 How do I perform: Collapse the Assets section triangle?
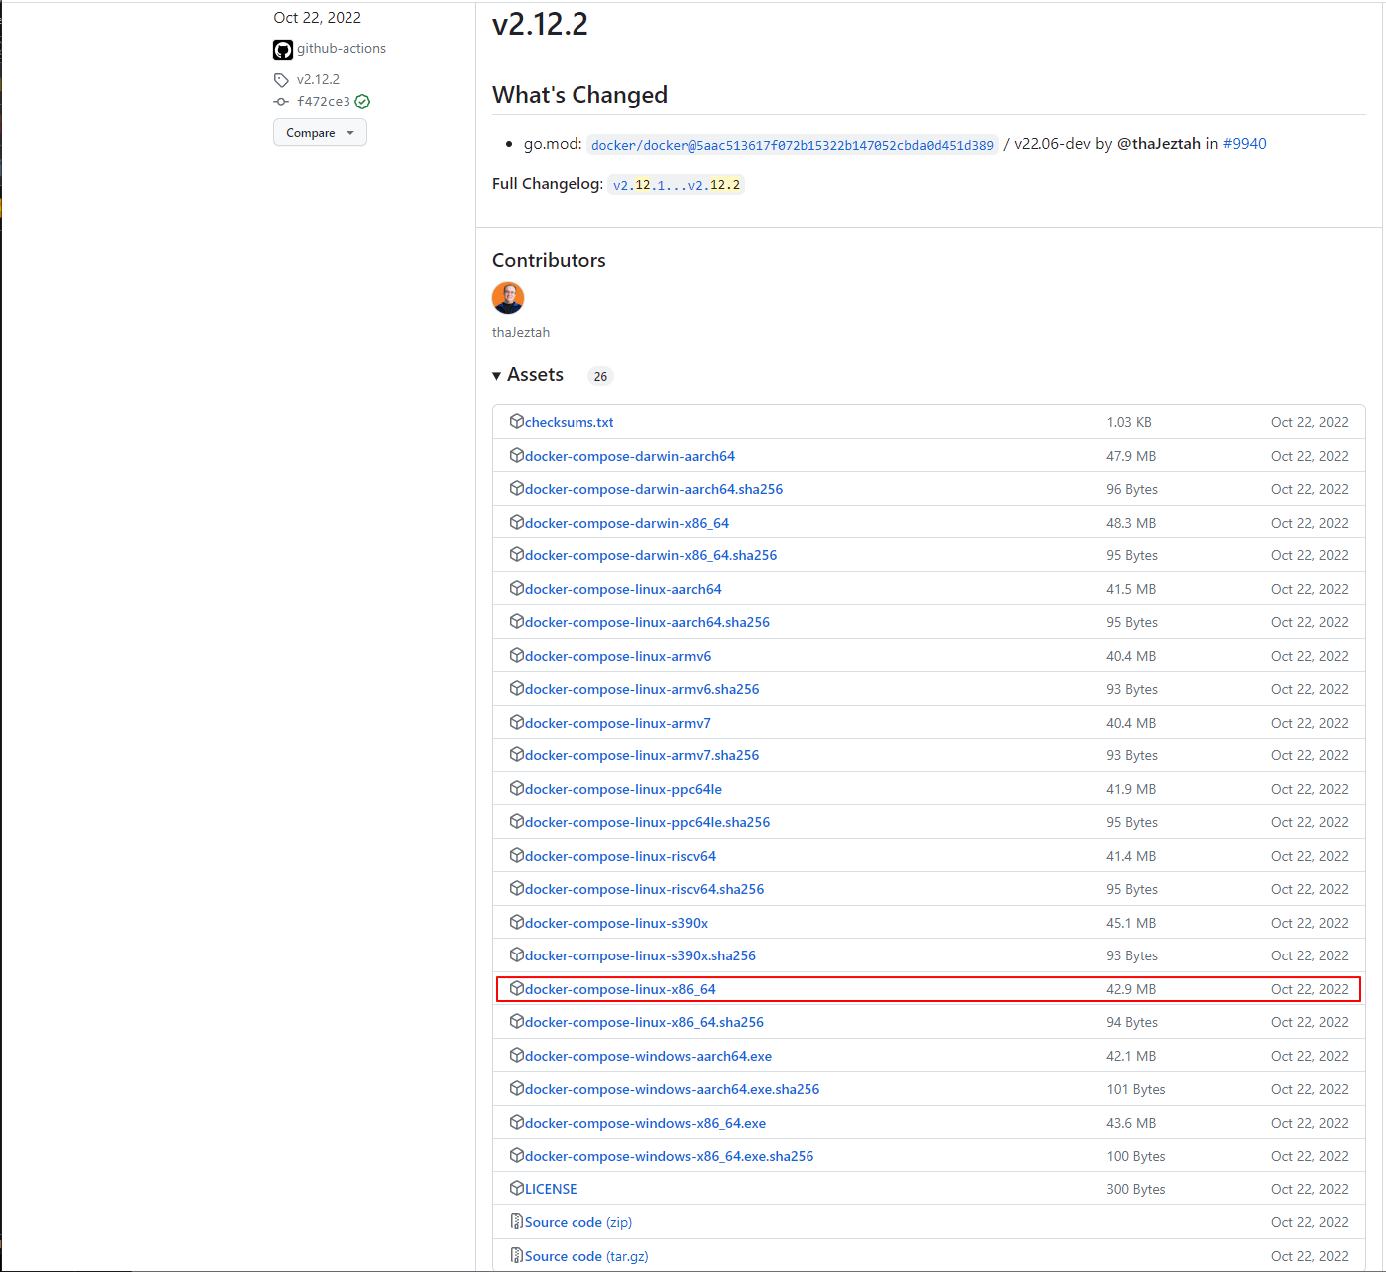pyautogui.click(x=497, y=376)
